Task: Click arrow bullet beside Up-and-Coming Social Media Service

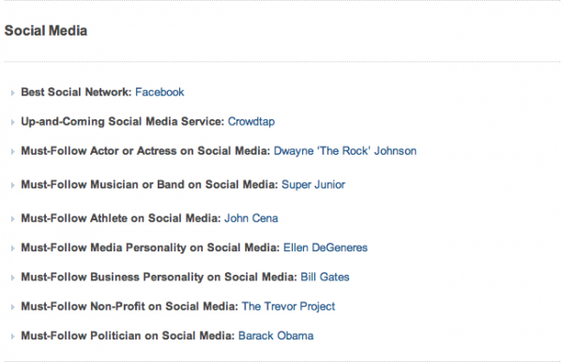Action: click(x=12, y=122)
